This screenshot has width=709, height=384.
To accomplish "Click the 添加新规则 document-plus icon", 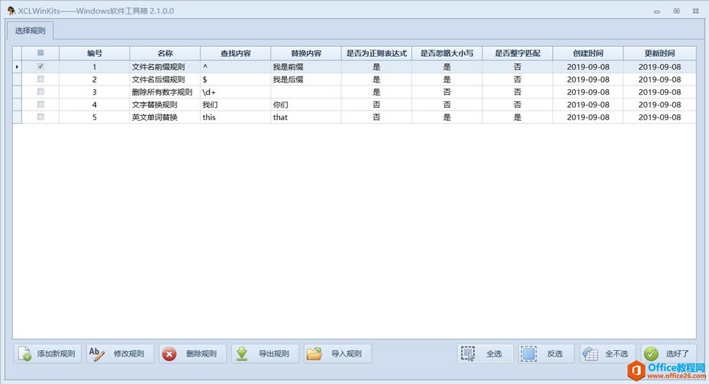I will [x=24, y=354].
